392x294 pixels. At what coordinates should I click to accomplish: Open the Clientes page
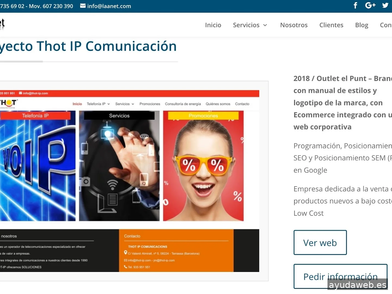[331, 25]
